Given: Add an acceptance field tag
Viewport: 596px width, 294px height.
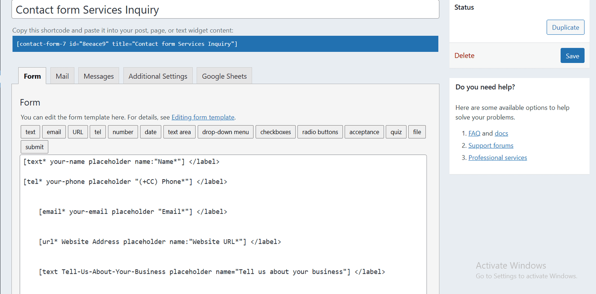Looking at the screenshot, I should pos(364,132).
